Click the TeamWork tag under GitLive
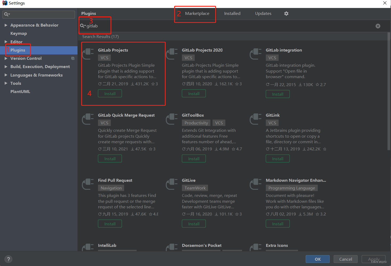Screen dimensions: 391x266 [x=195, y=188]
